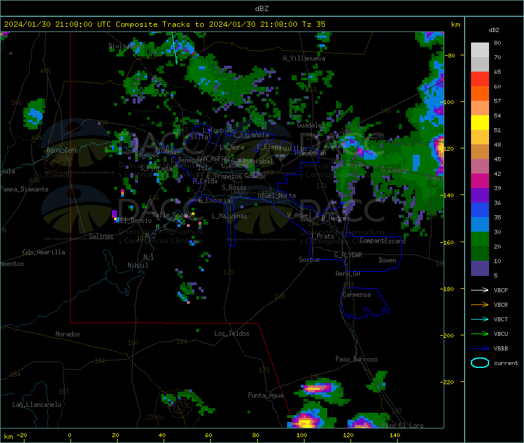
Task: Click the Soitue map label
Action: [309, 260]
